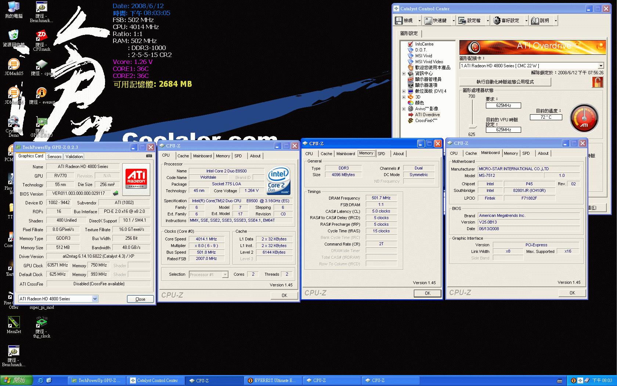This screenshot has width=617, height=386.
Task: Click the ATI Overdrive unlock padlock icon
Action: [x=598, y=82]
